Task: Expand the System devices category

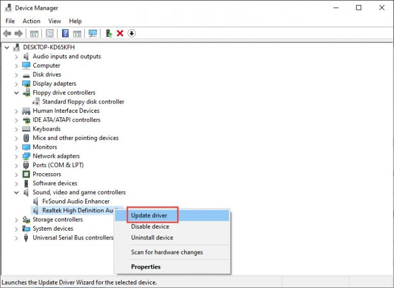Action: click(16, 229)
